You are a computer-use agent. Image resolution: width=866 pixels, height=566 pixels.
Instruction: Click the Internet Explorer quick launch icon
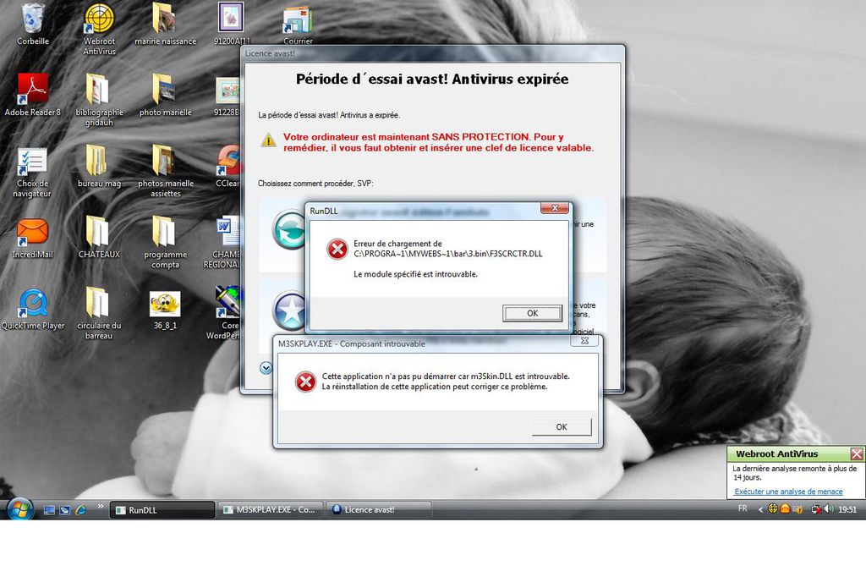pyautogui.click(x=80, y=510)
